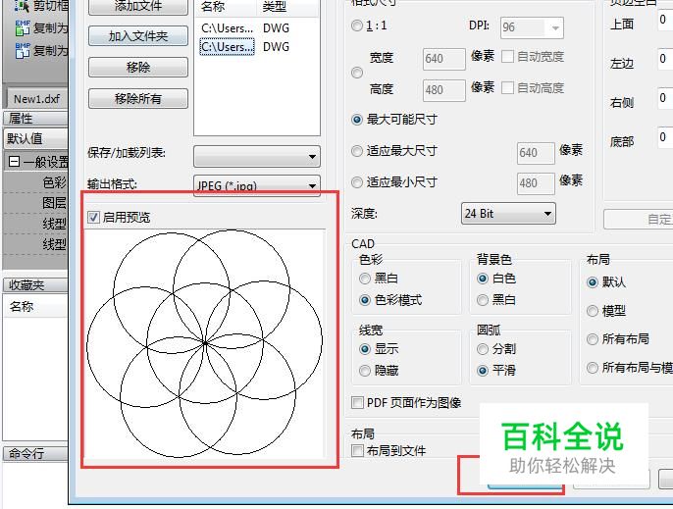Viewport: 673px width, 509px height.
Task: Click the 宽度 640 input field
Action: click(x=443, y=59)
